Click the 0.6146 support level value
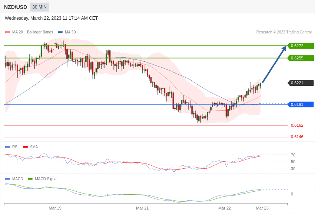 [297, 137]
